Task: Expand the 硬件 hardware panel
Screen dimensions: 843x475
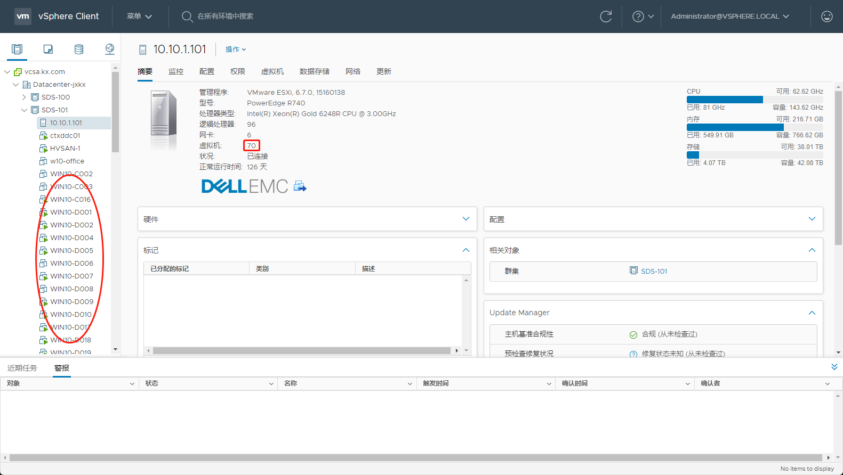Action: (465, 219)
